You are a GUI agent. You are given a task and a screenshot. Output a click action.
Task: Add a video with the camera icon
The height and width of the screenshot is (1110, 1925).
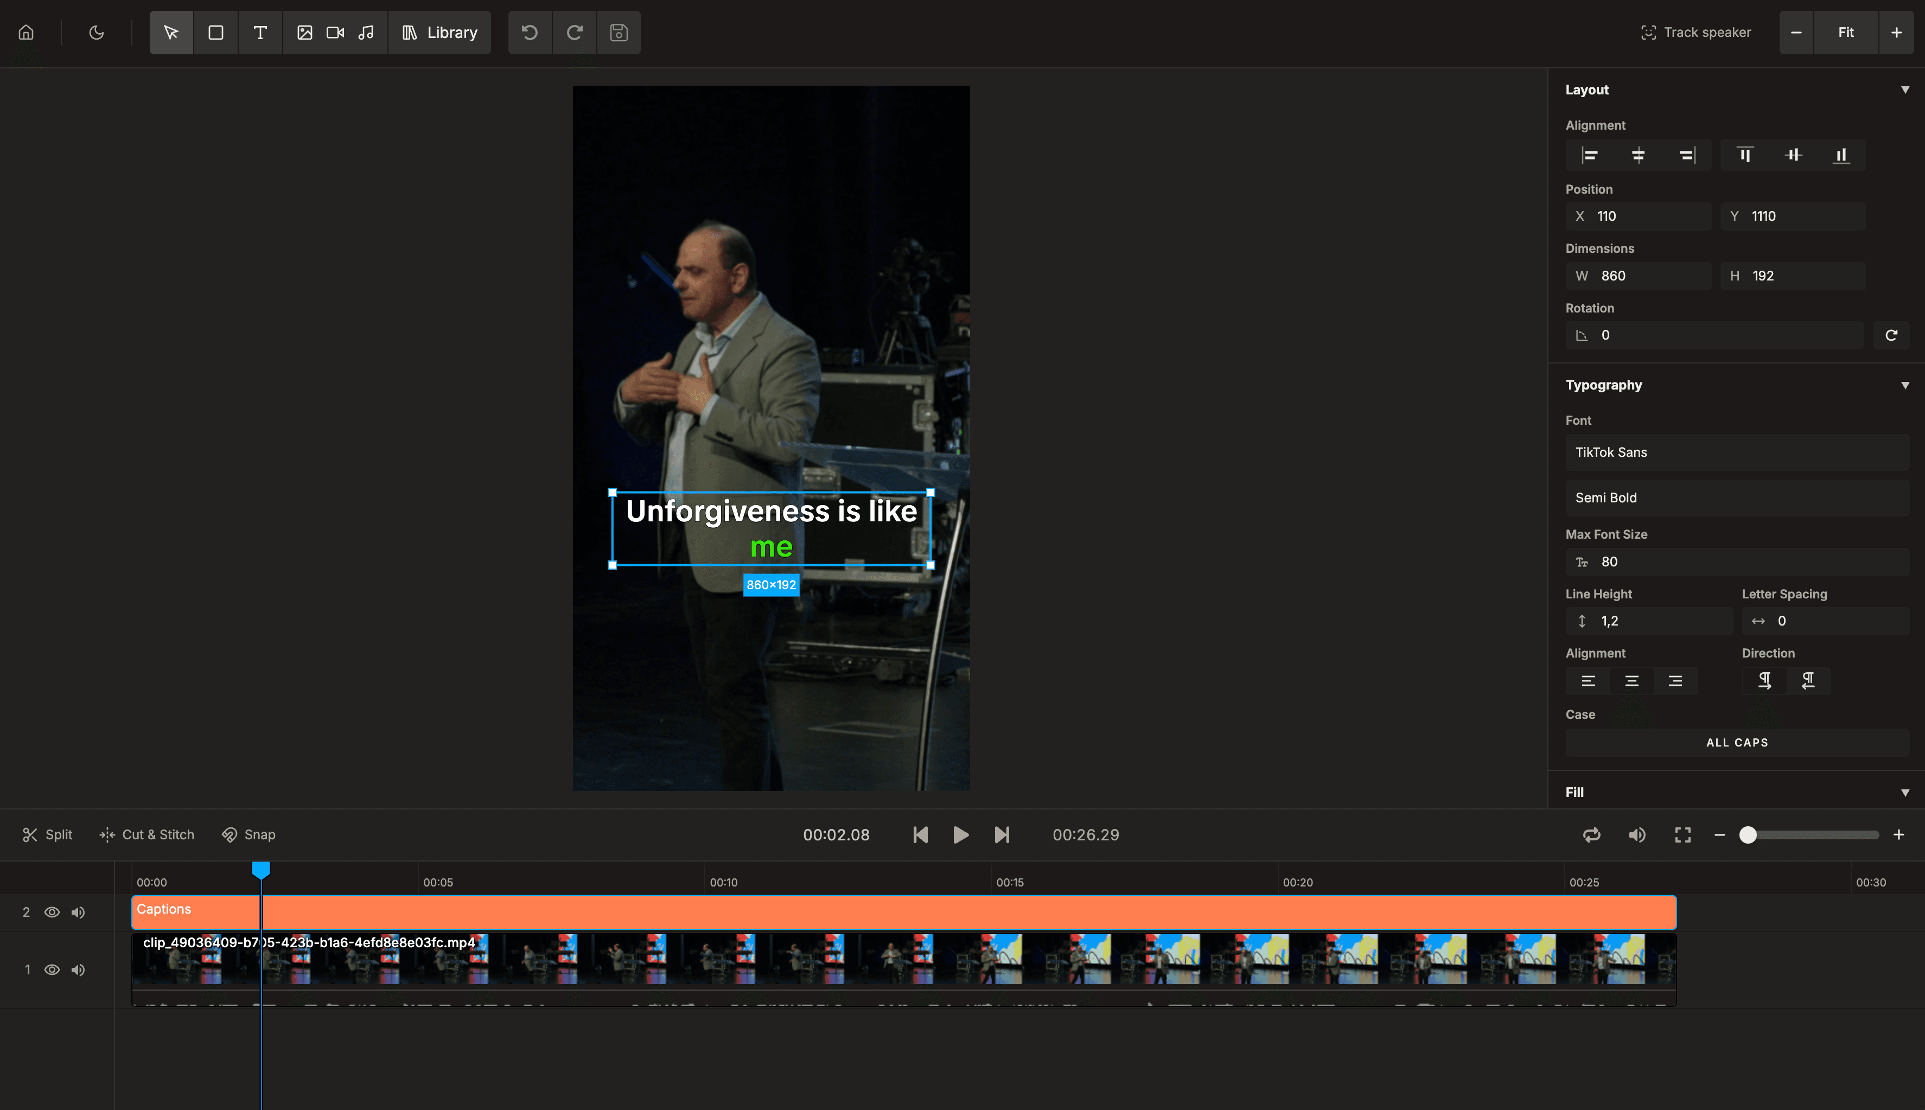(x=335, y=32)
